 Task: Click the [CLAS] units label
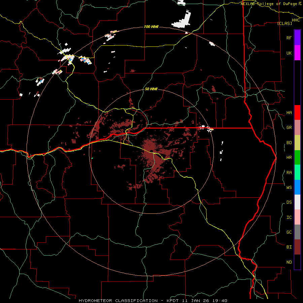coord(284,23)
